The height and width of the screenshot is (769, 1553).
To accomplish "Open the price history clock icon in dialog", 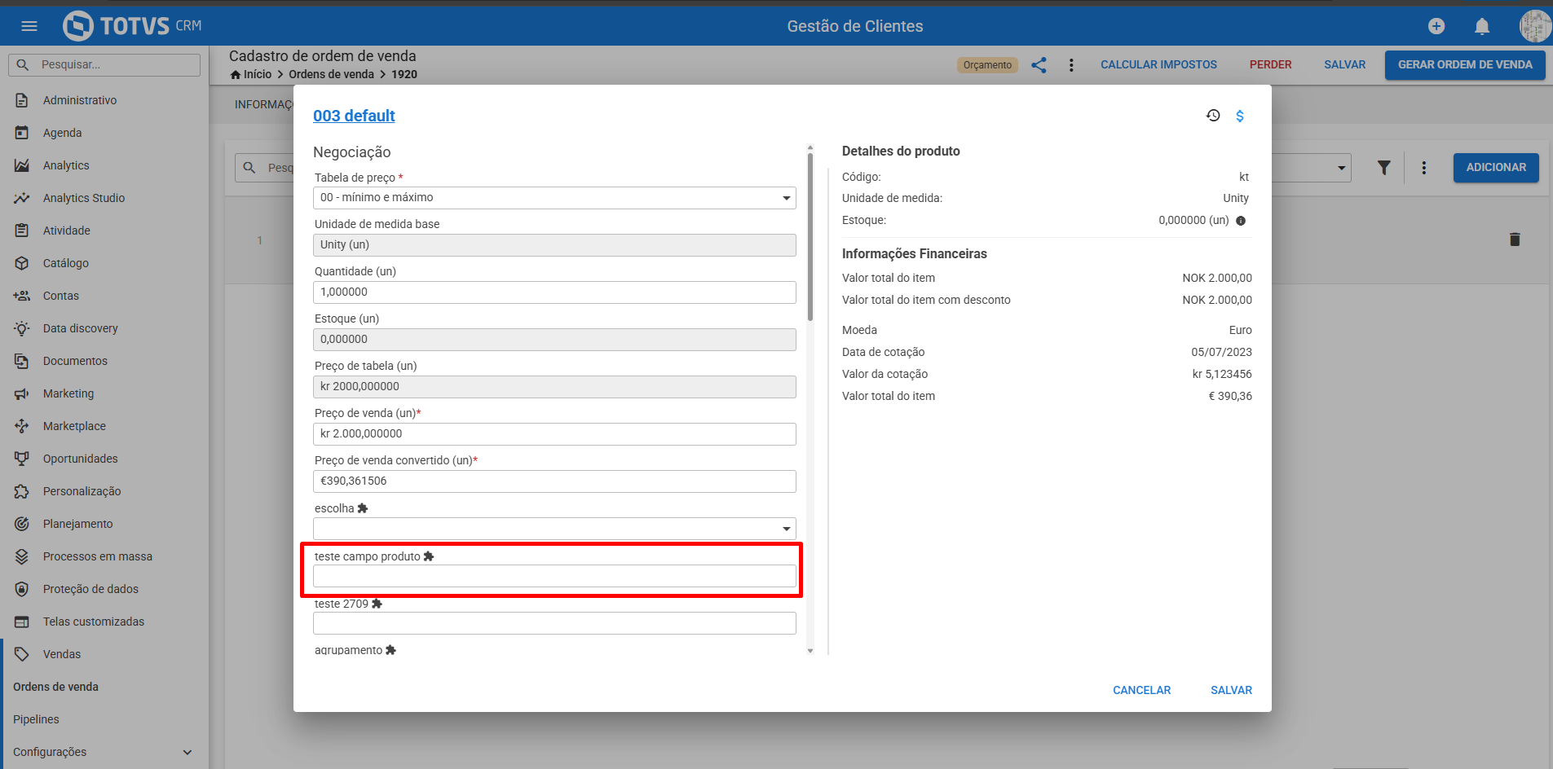I will 1213,116.
